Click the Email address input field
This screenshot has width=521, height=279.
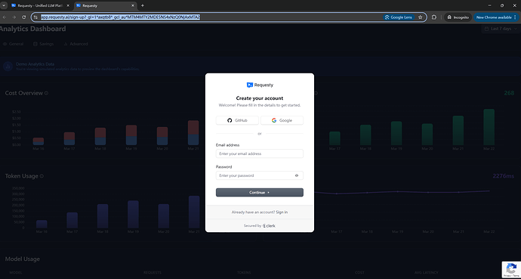[260, 153]
